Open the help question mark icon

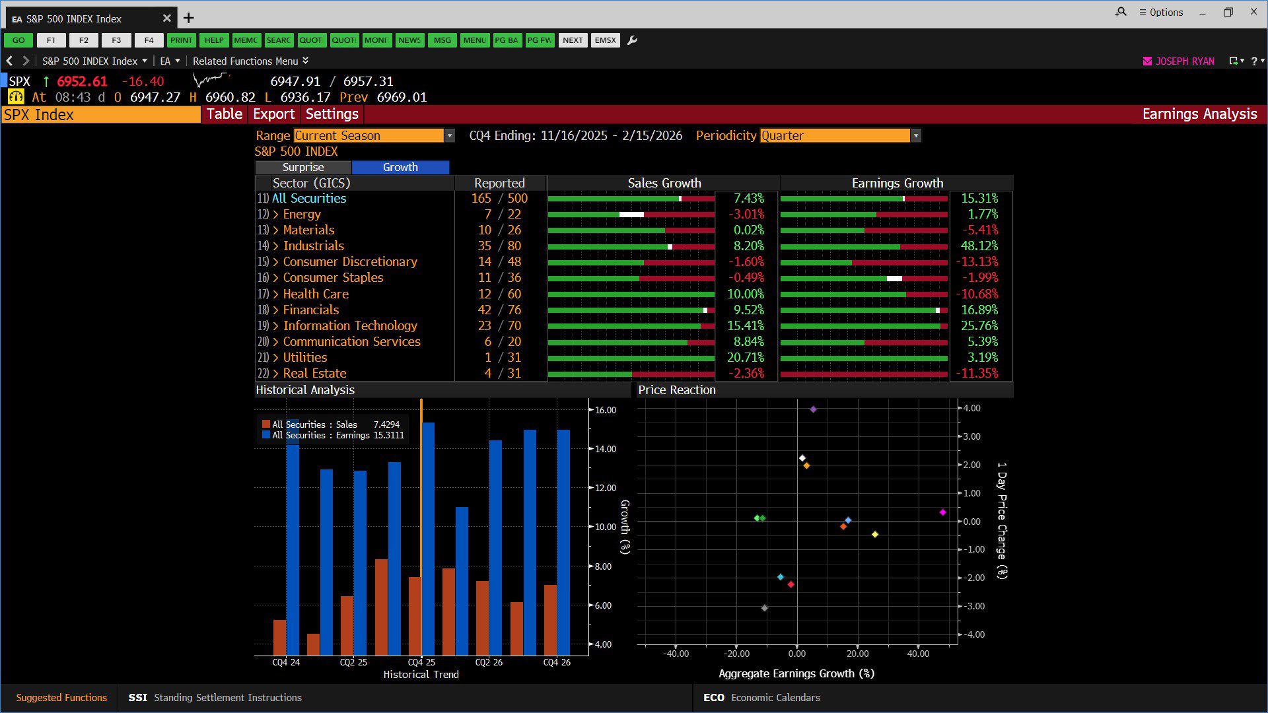tap(1254, 61)
